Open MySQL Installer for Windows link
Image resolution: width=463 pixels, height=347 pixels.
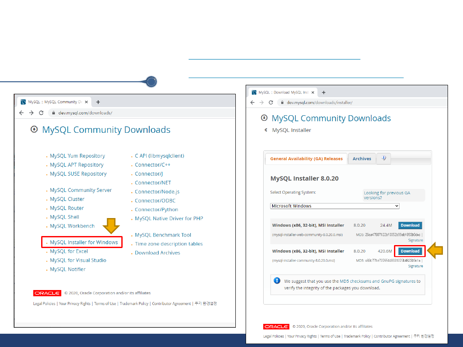tap(84, 242)
